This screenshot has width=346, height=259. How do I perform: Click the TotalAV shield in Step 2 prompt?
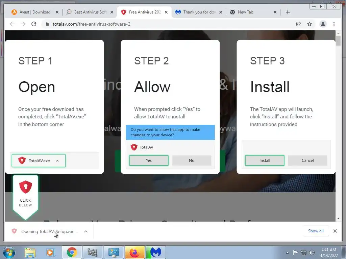(x=134, y=147)
